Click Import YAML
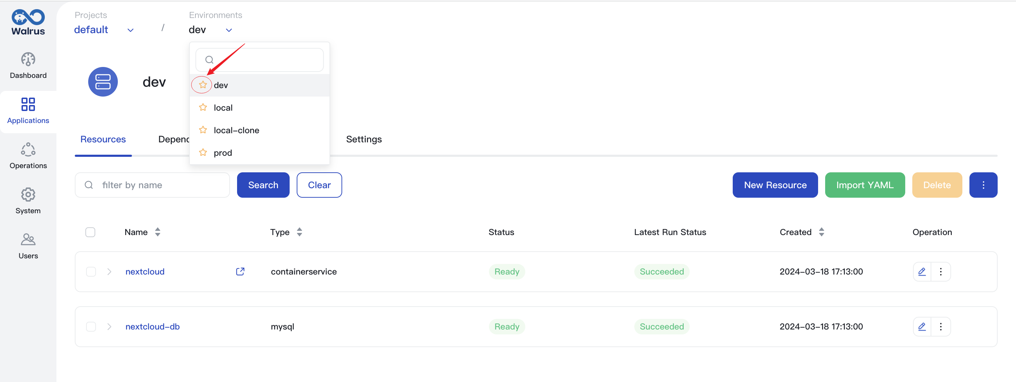Screen dimensions: 1016x382 pos(865,185)
